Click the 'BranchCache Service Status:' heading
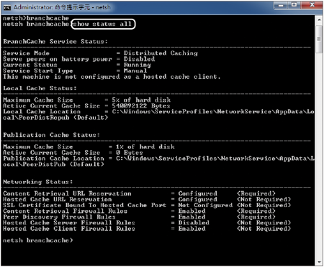The image size is (324, 267). coord(55,42)
